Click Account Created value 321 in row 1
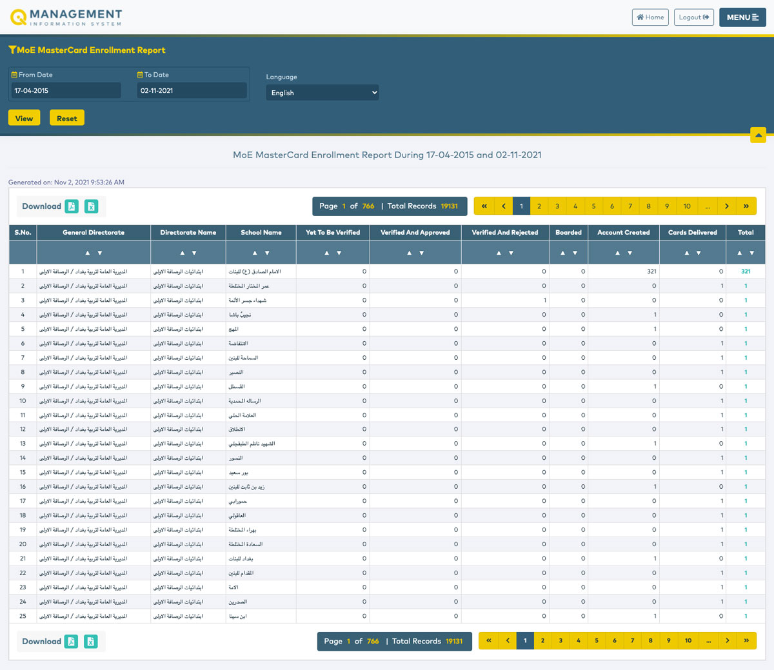 651,271
